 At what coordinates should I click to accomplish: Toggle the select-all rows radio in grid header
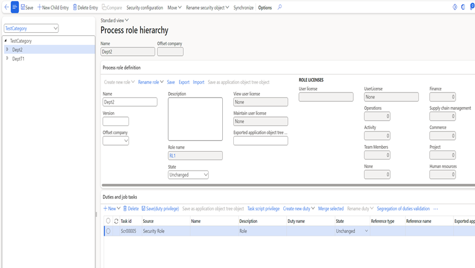[x=108, y=220]
